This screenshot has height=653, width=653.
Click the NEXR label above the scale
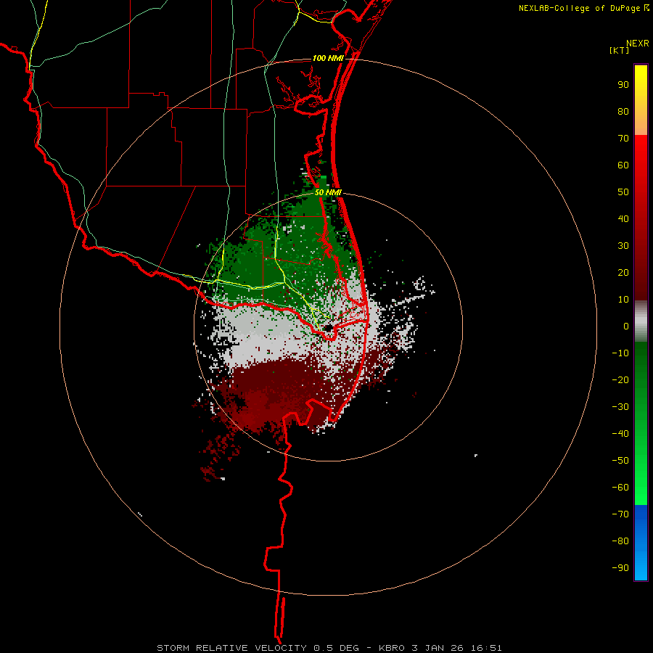coord(638,44)
